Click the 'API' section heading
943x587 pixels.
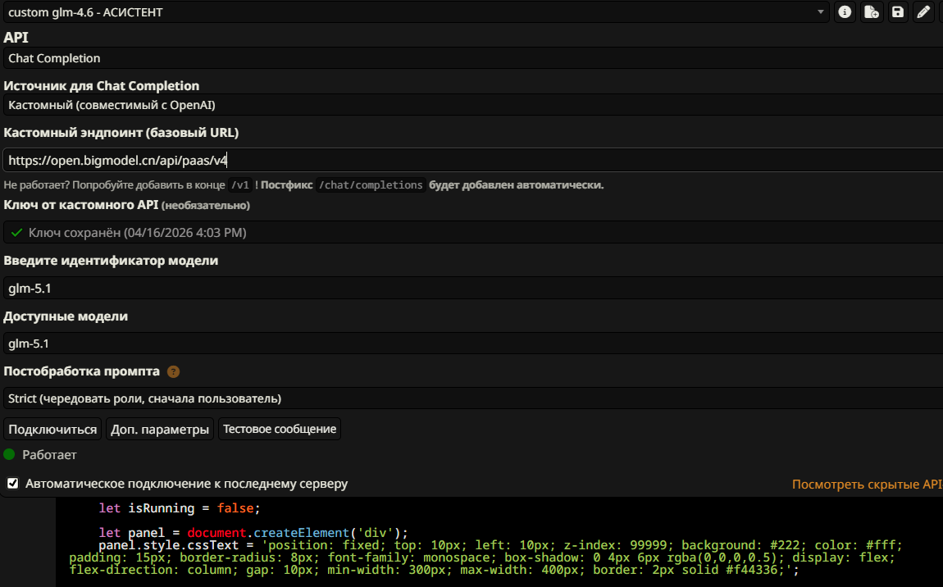tap(16, 37)
